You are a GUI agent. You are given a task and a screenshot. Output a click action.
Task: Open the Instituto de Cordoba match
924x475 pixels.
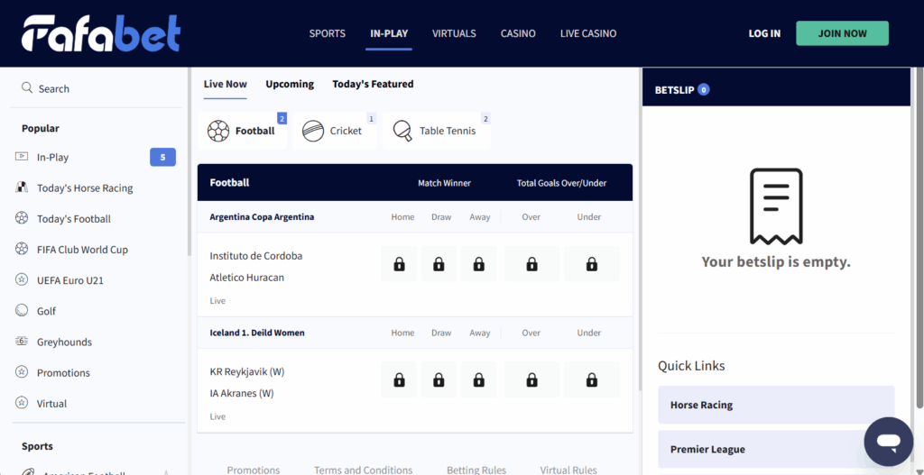(255, 256)
